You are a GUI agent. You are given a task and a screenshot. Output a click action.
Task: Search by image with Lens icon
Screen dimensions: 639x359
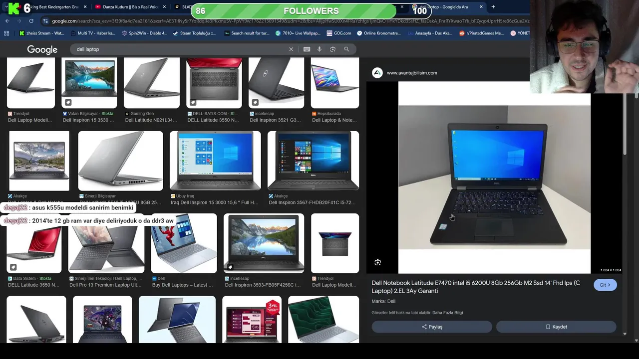point(332,49)
